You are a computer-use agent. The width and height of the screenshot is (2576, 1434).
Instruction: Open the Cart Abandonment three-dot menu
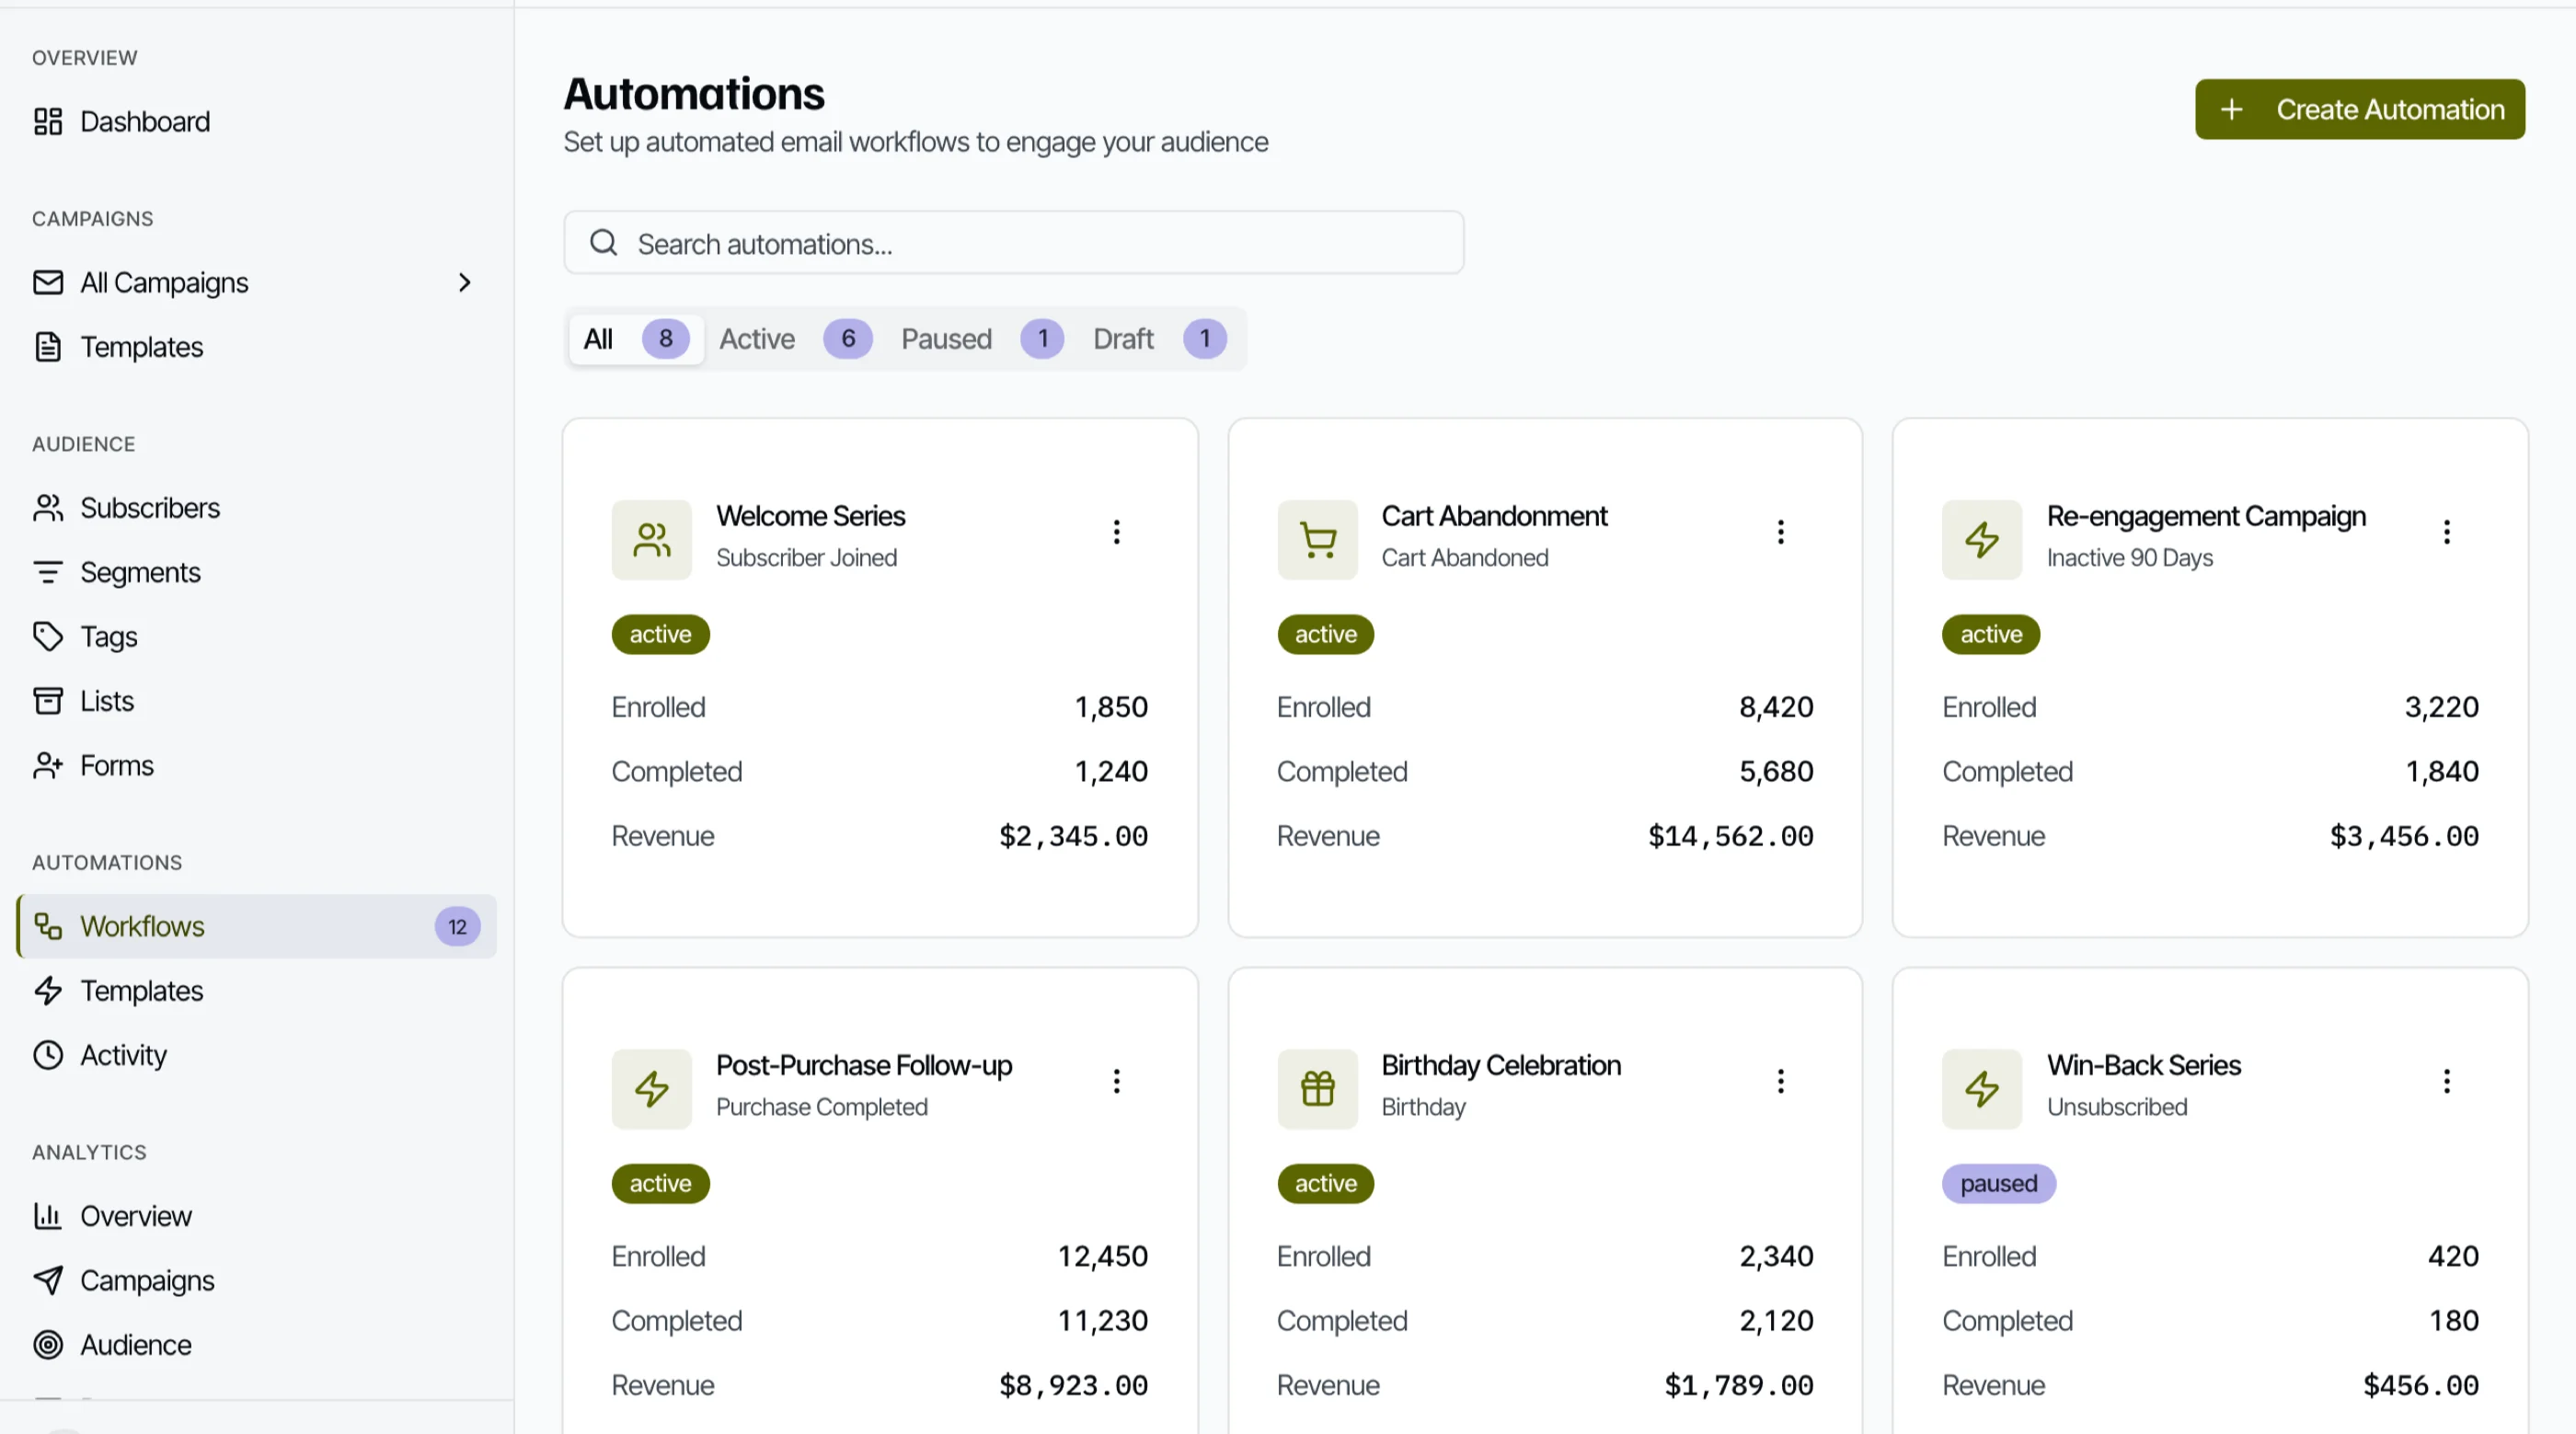tap(1780, 532)
